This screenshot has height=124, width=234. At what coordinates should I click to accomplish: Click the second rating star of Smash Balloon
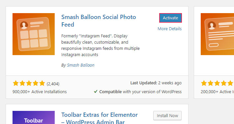pos(22,83)
